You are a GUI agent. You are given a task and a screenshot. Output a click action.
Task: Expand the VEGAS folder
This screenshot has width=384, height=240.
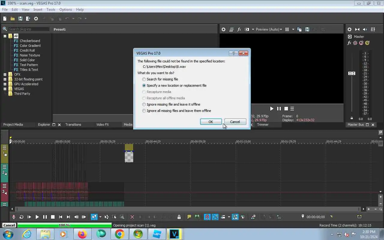point(5,89)
